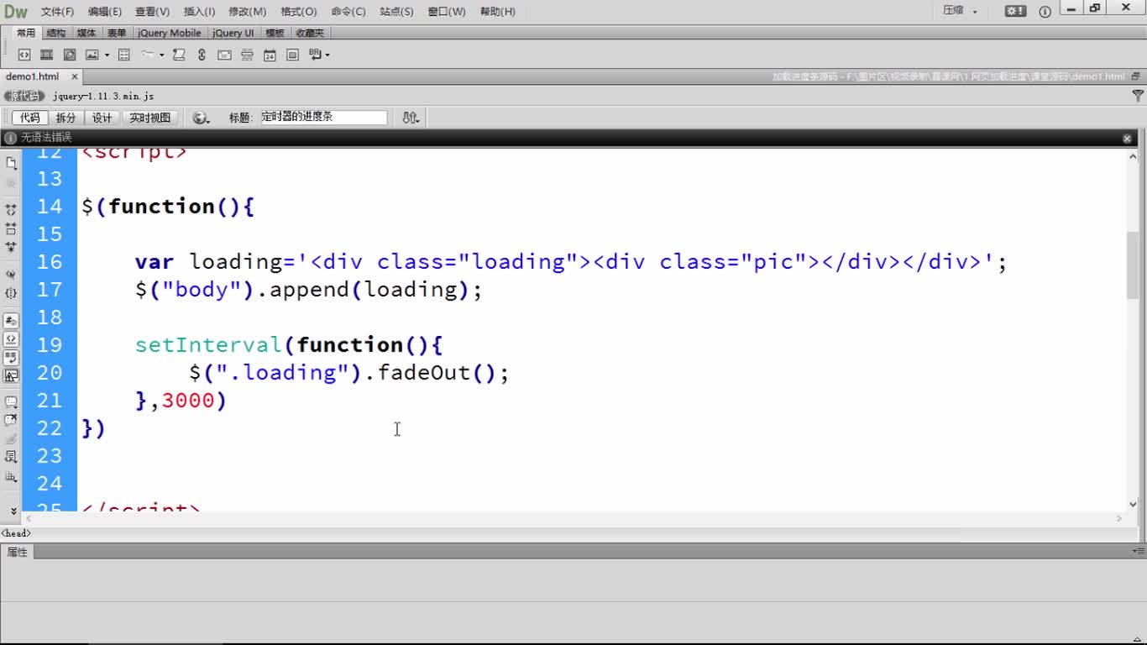Viewport: 1147px width, 645px height.
Task: Click the Balance Braces icon
Action: pos(11,294)
